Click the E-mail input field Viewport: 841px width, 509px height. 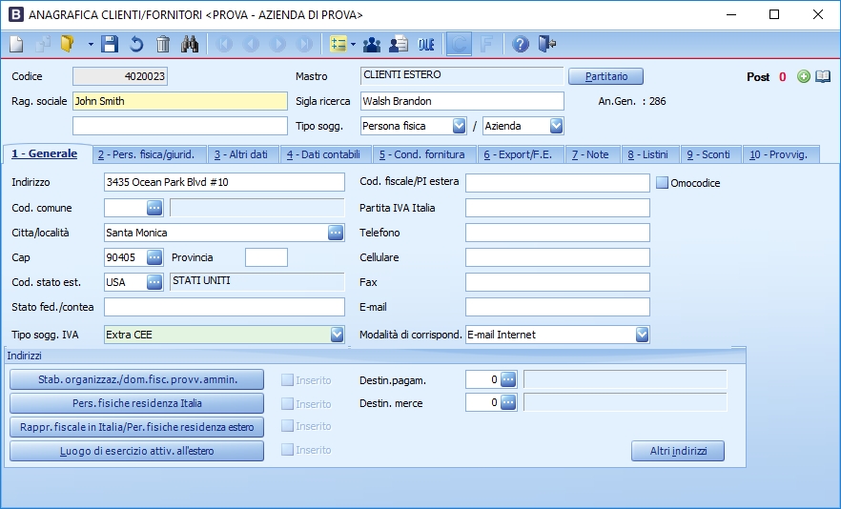(558, 307)
